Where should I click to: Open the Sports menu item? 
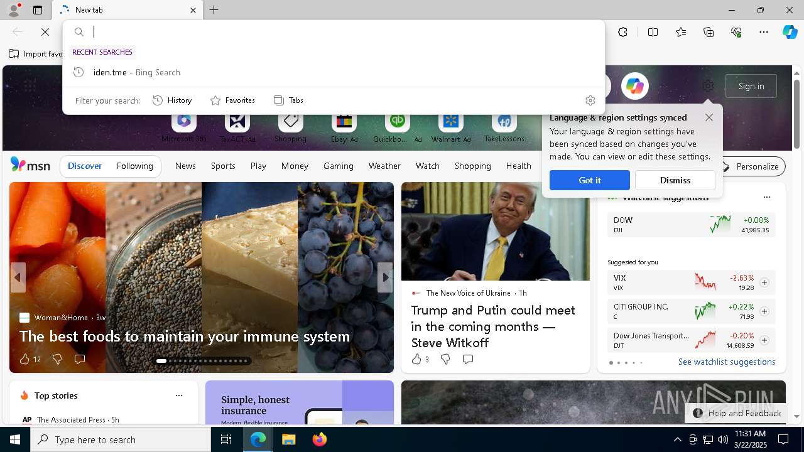pos(223,166)
